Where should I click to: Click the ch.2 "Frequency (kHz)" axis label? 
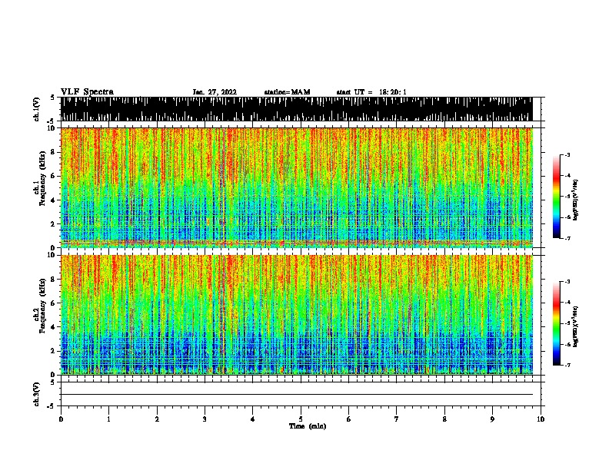click(x=42, y=306)
